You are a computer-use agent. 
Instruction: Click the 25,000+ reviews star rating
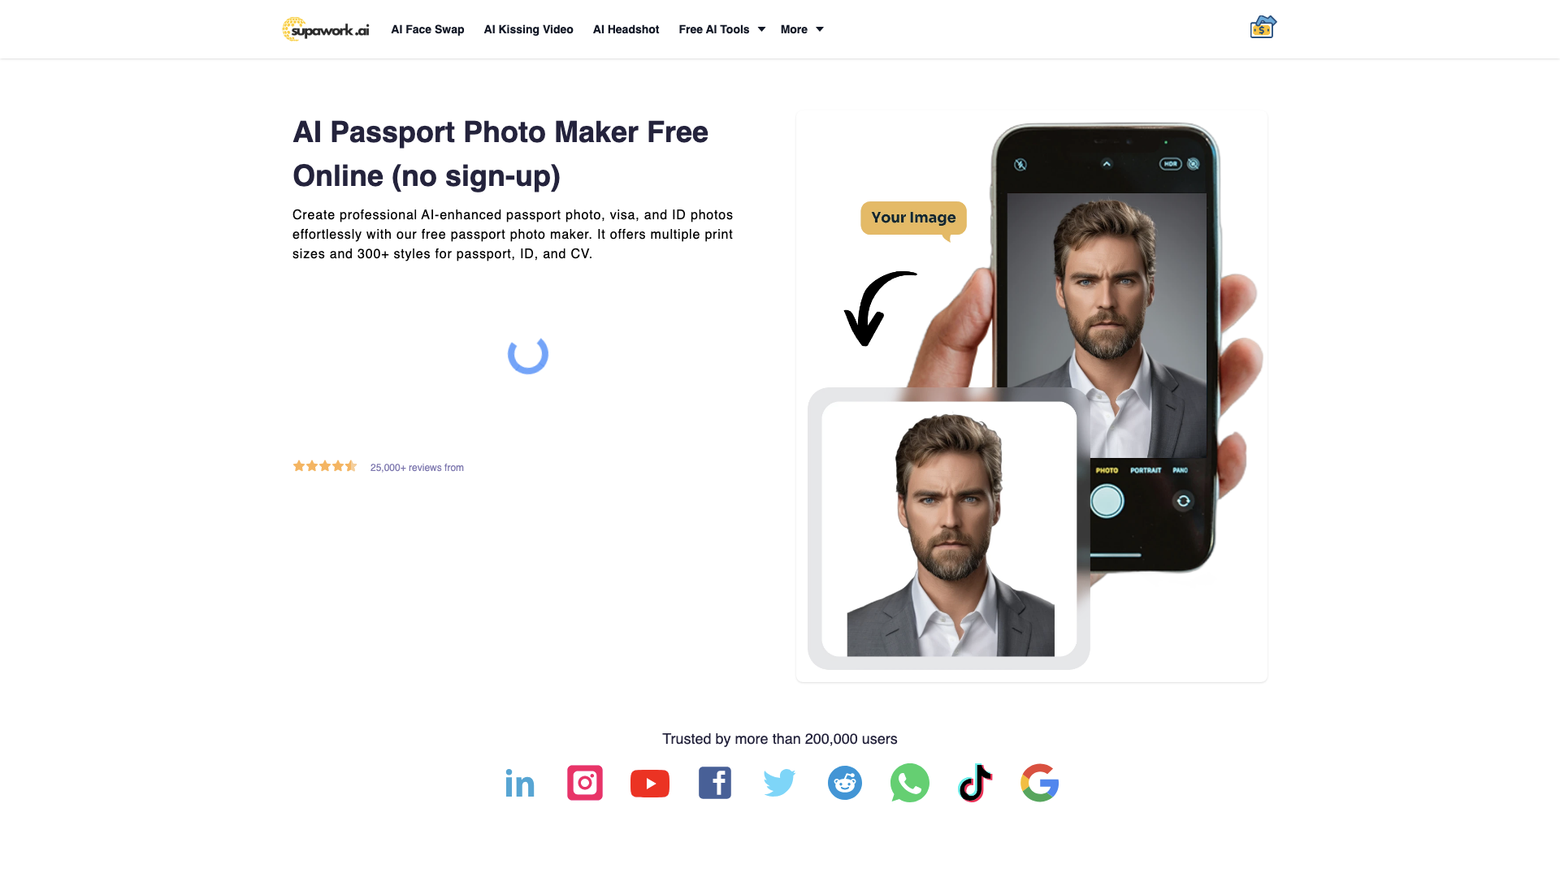pyautogui.click(x=325, y=466)
